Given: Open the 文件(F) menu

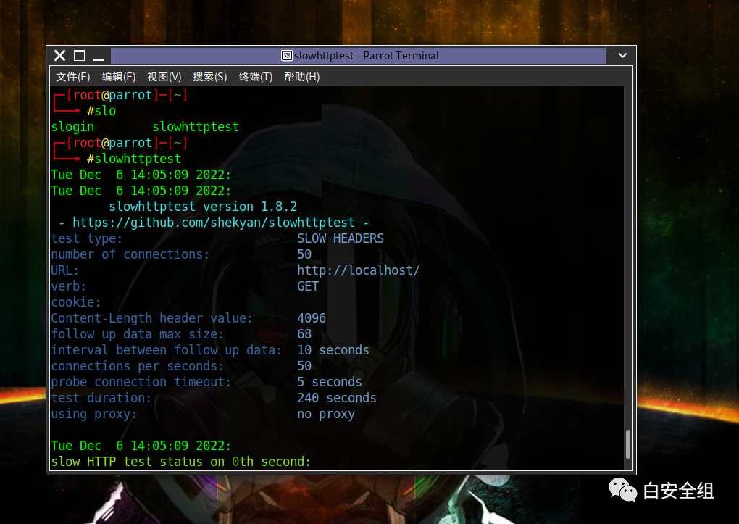Looking at the screenshot, I should (x=73, y=77).
